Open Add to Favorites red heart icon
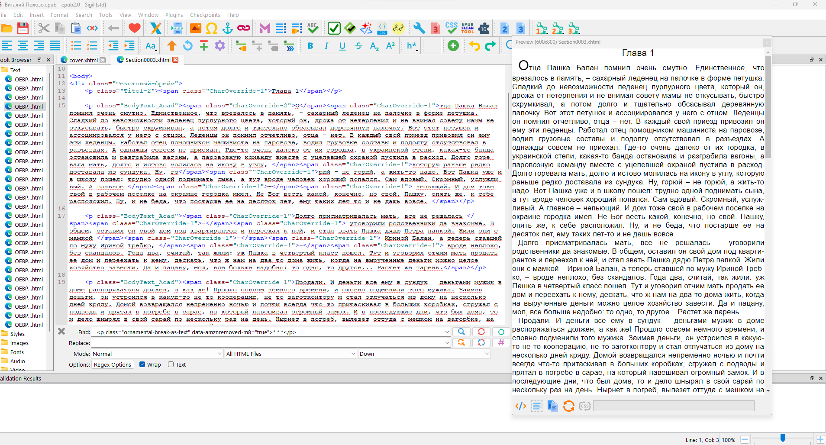 coord(135,29)
